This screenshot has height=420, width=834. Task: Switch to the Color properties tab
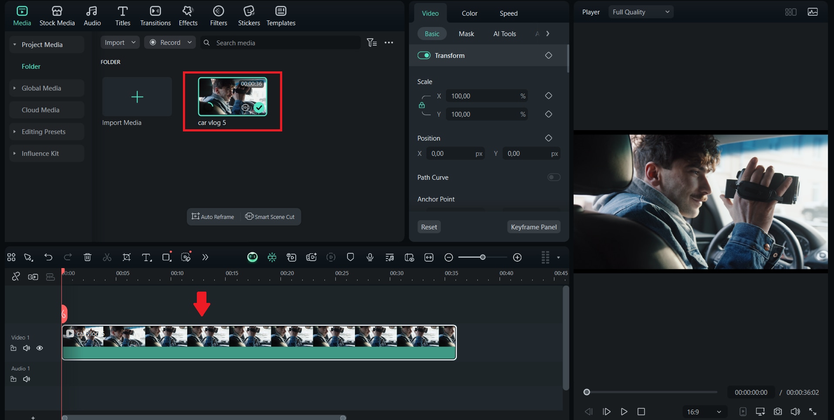coord(469,13)
